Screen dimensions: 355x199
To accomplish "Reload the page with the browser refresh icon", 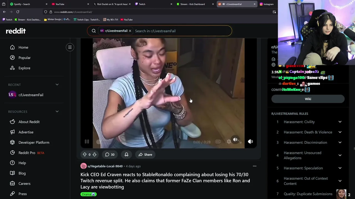I will (18, 12).
